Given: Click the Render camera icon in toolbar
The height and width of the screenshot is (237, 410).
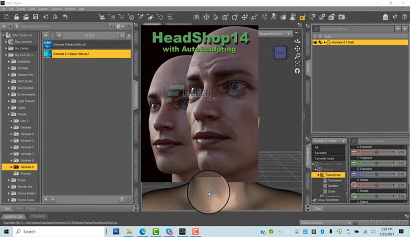Looking at the screenshot, I should 341,17.
